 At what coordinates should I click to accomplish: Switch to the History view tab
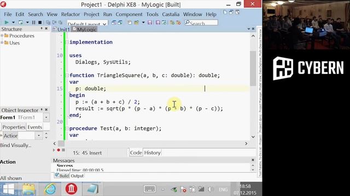click(x=152, y=152)
